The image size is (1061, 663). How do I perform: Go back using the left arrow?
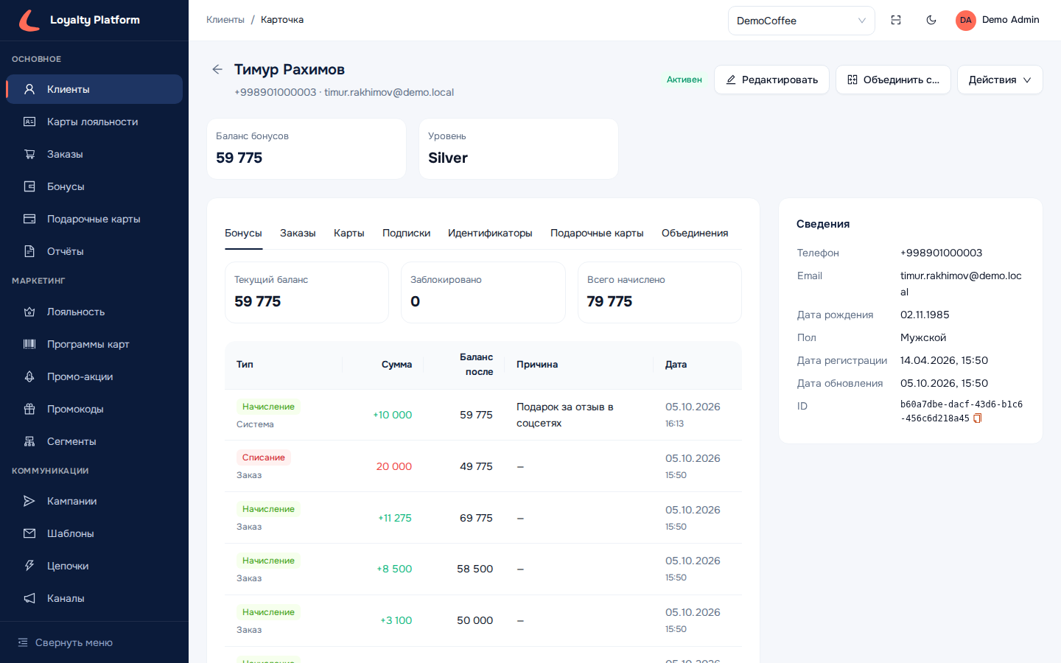pos(217,69)
